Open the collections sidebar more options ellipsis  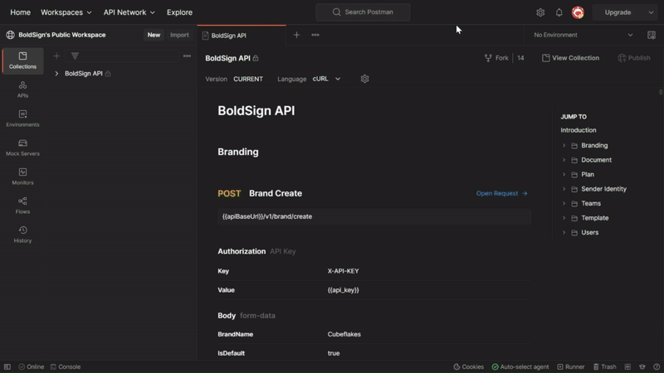(x=187, y=56)
